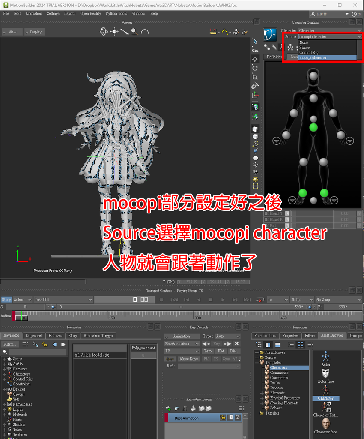364x439 pixels.
Task: Click the timeline zoom bar handle
Action: (181, 307)
